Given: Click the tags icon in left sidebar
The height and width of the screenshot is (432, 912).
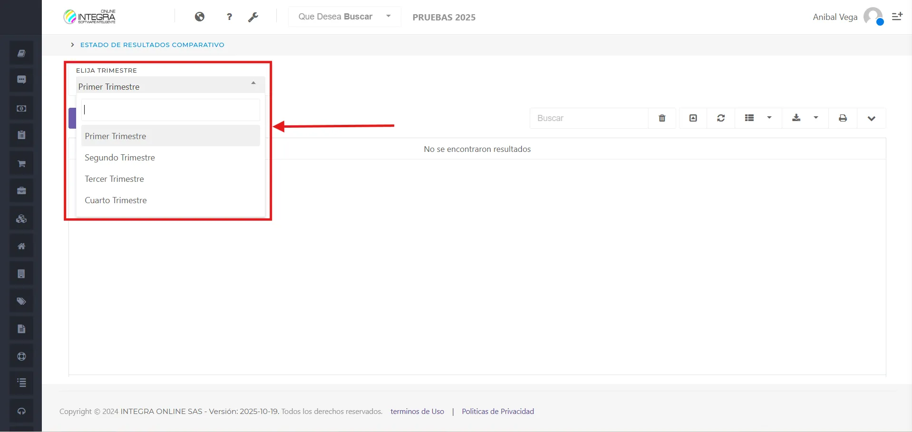Looking at the screenshot, I should (21, 301).
